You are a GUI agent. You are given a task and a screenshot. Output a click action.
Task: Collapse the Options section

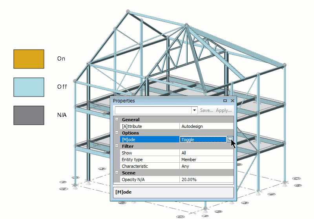117,133
